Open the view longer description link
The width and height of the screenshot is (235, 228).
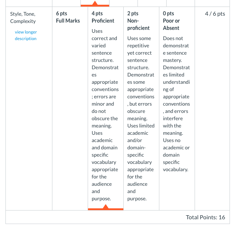click(x=26, y=35)
